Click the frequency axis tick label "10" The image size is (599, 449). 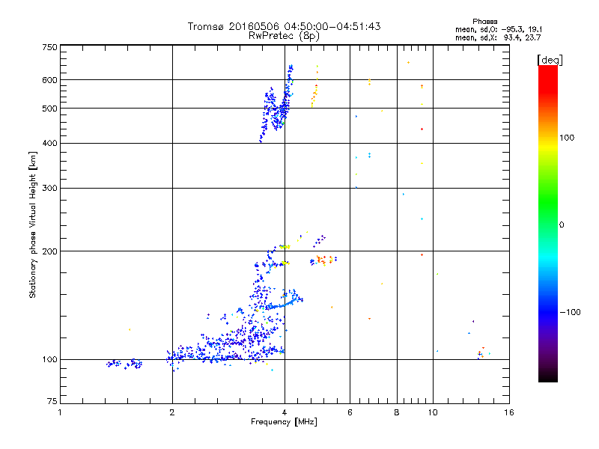(x=433, y=412)
